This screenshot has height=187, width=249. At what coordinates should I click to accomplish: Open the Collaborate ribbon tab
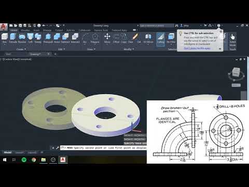[x=85, y=30]
